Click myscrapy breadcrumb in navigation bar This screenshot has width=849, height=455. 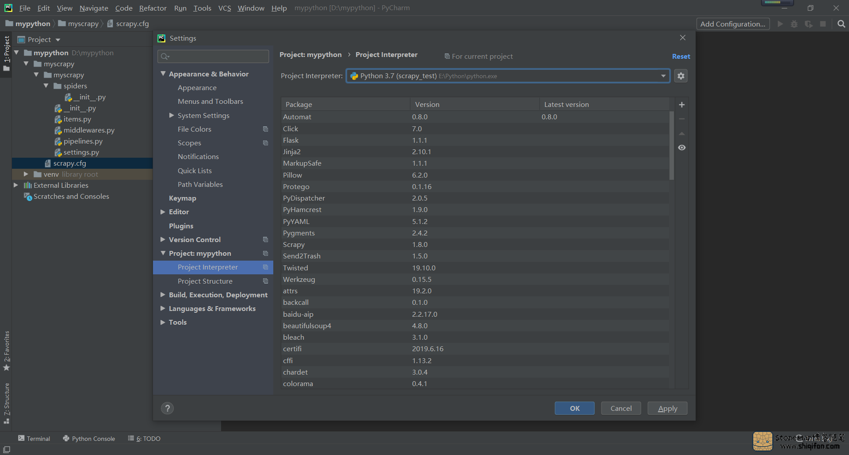tap(78, 24)
